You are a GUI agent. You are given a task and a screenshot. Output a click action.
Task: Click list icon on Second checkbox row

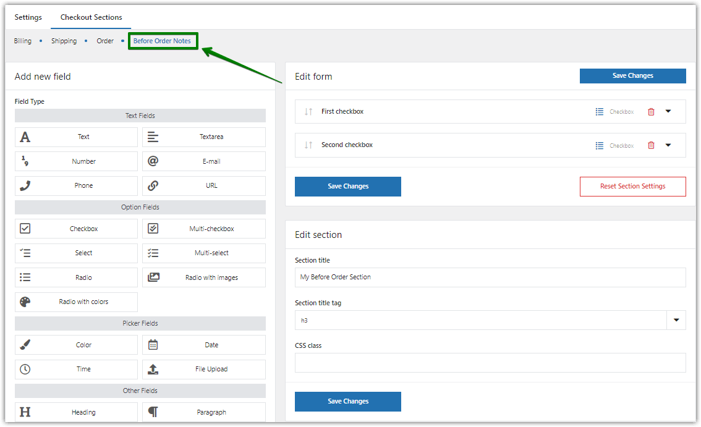(x=600, y=145)
